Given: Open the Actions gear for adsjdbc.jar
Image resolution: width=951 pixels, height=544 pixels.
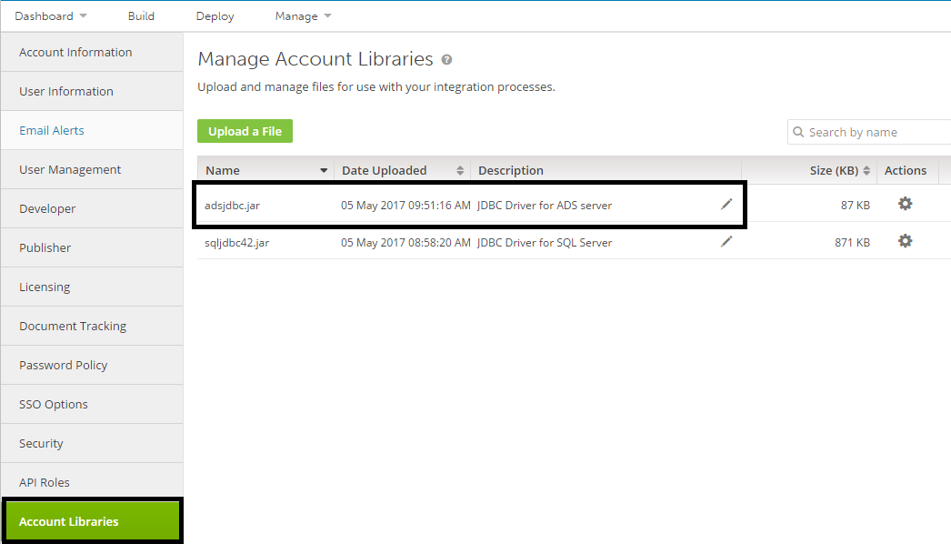Looking at the screenshot, I should tap(904, 204).
